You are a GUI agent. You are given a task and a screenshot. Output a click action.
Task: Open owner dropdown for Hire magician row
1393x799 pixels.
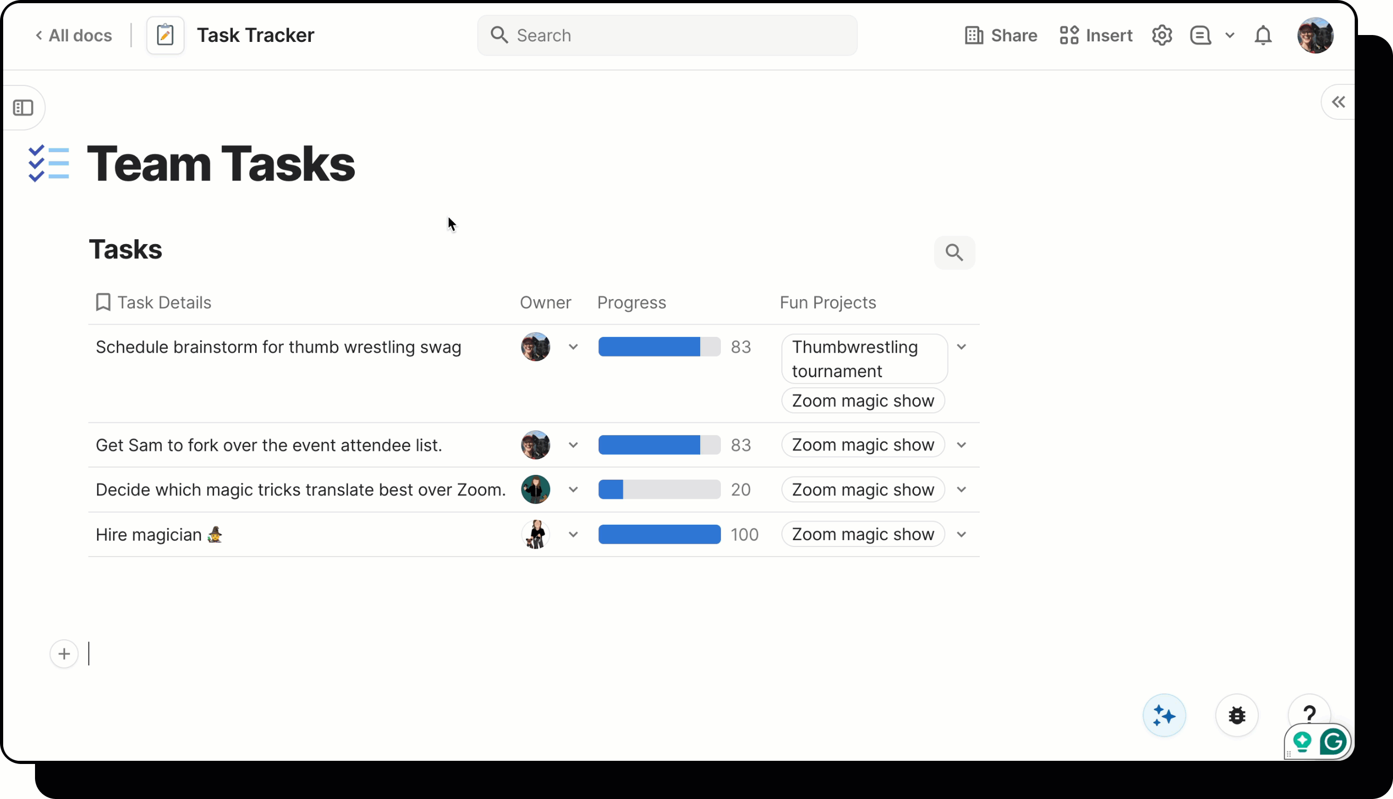pyautogui.click(x=573, y=534)
